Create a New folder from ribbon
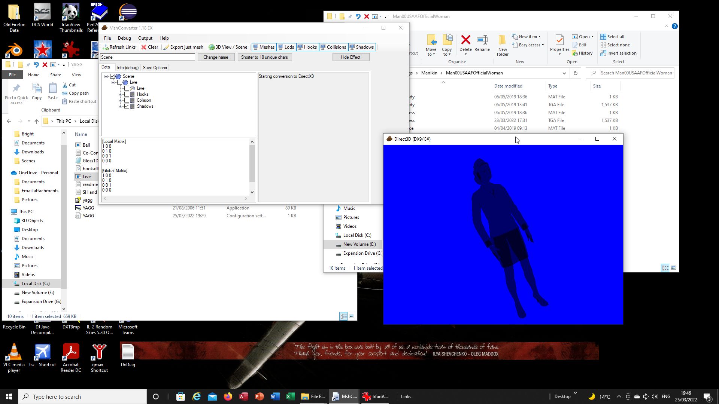 pyautogui.click(x=503, y=45)
